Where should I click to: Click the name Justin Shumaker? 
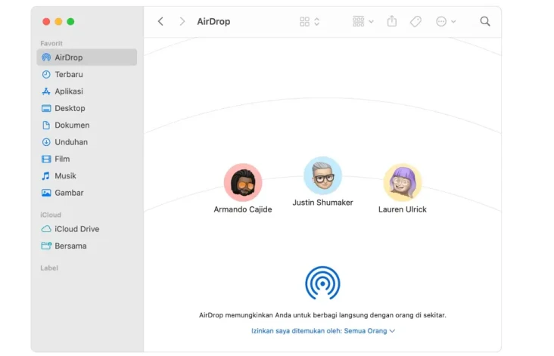[x=322, y=203]
